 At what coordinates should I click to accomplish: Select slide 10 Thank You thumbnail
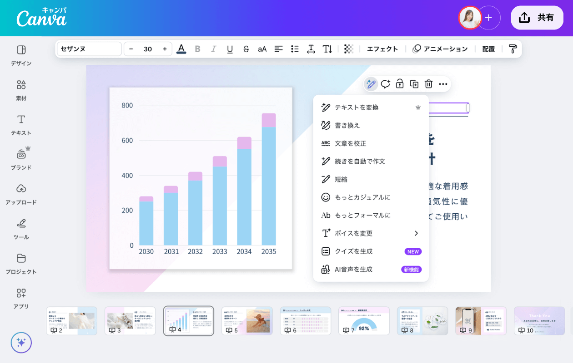click(539, 321)
